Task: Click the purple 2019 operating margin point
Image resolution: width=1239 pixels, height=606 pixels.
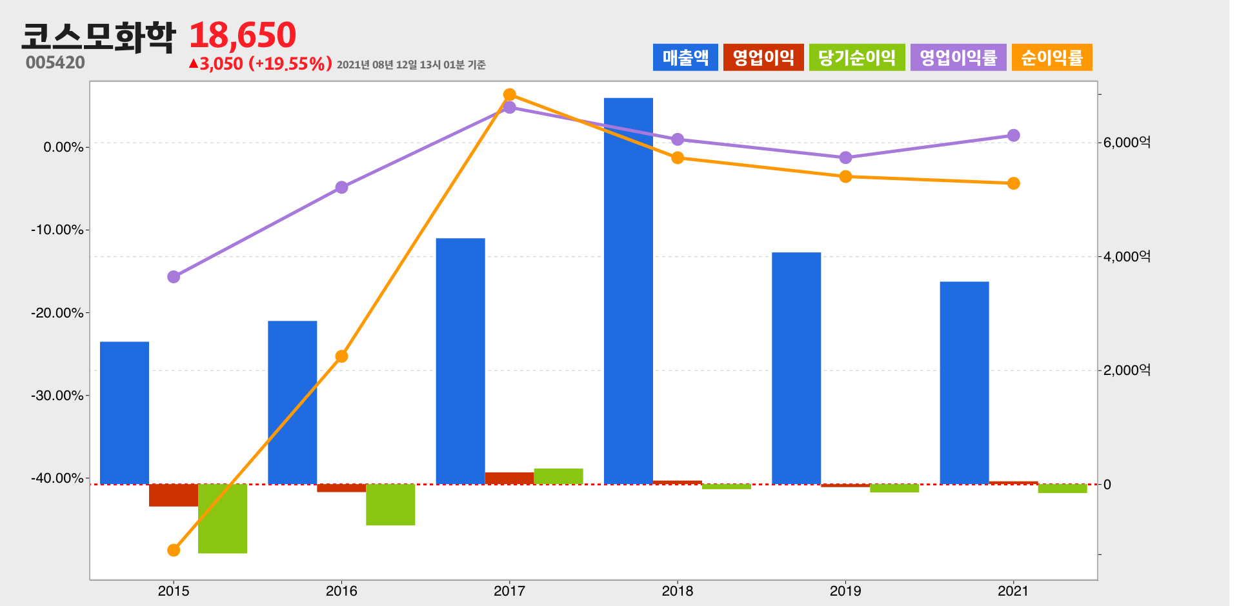Action: pyautogui.click(x=846, y=158)
